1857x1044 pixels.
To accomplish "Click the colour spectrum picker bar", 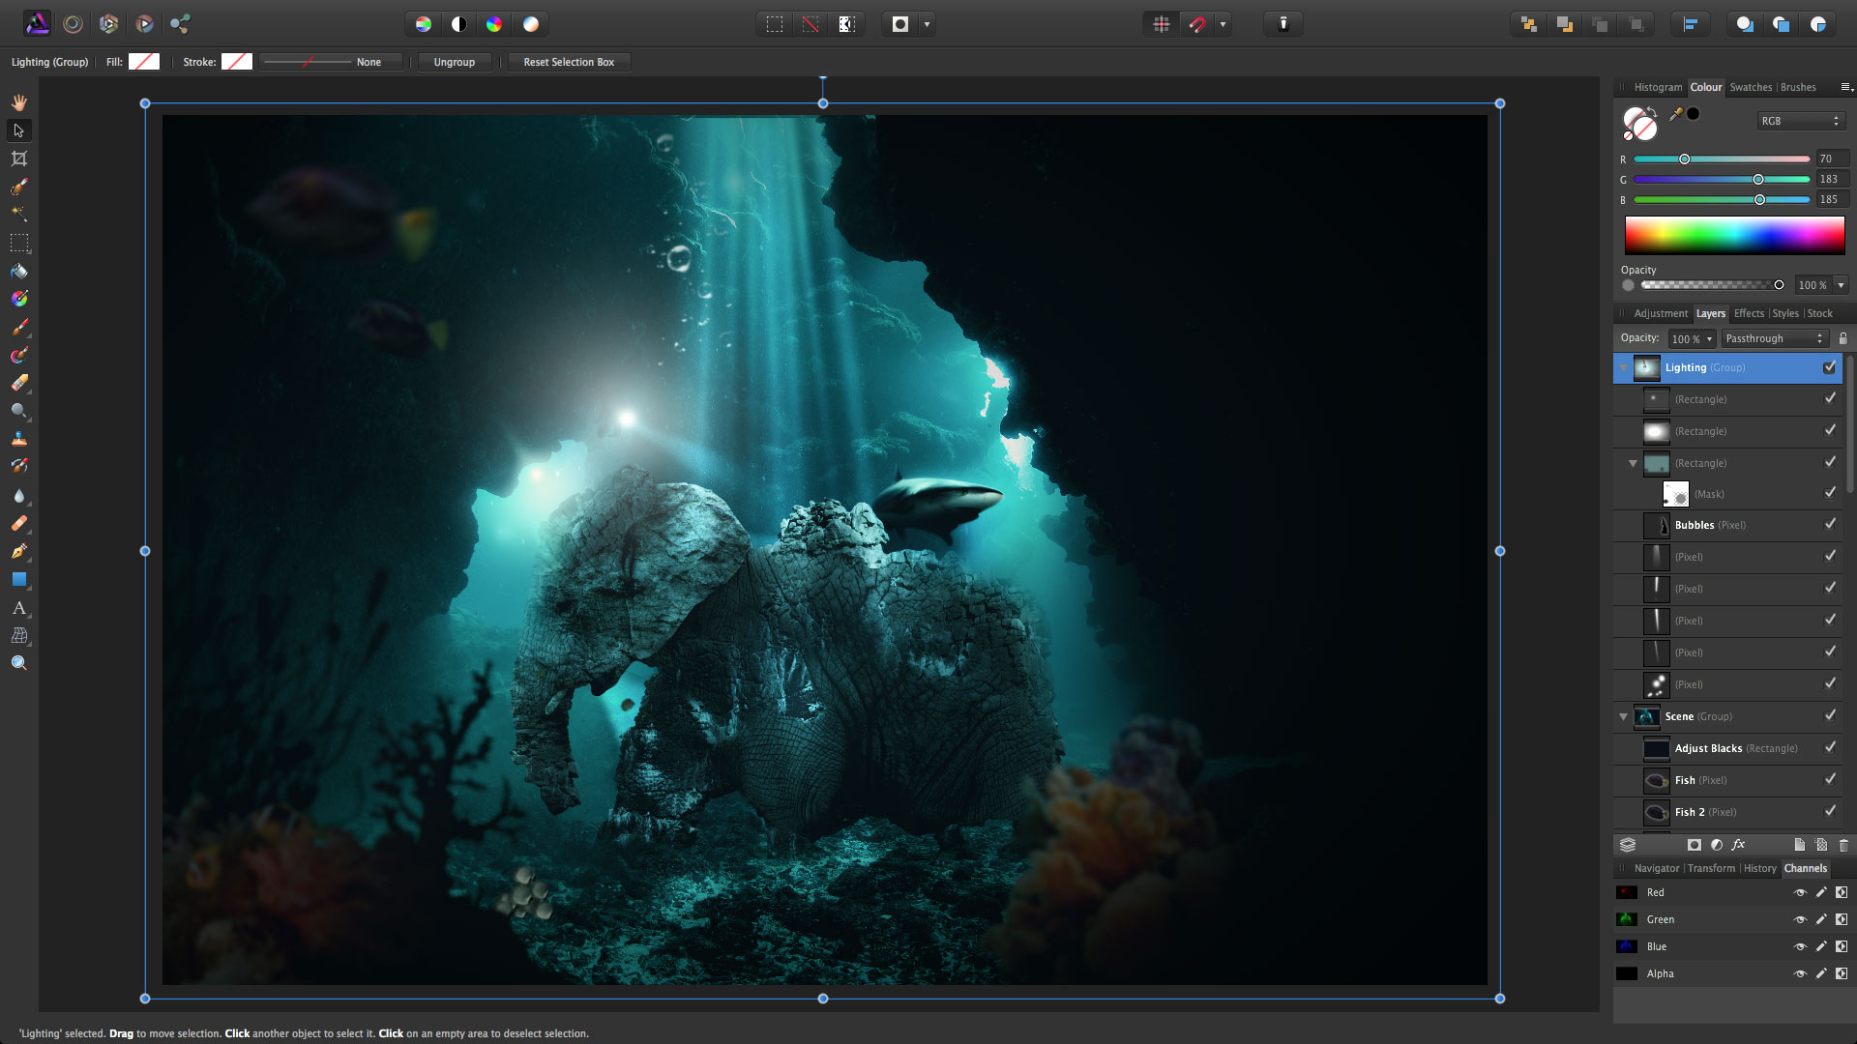I will [1734, 236].
